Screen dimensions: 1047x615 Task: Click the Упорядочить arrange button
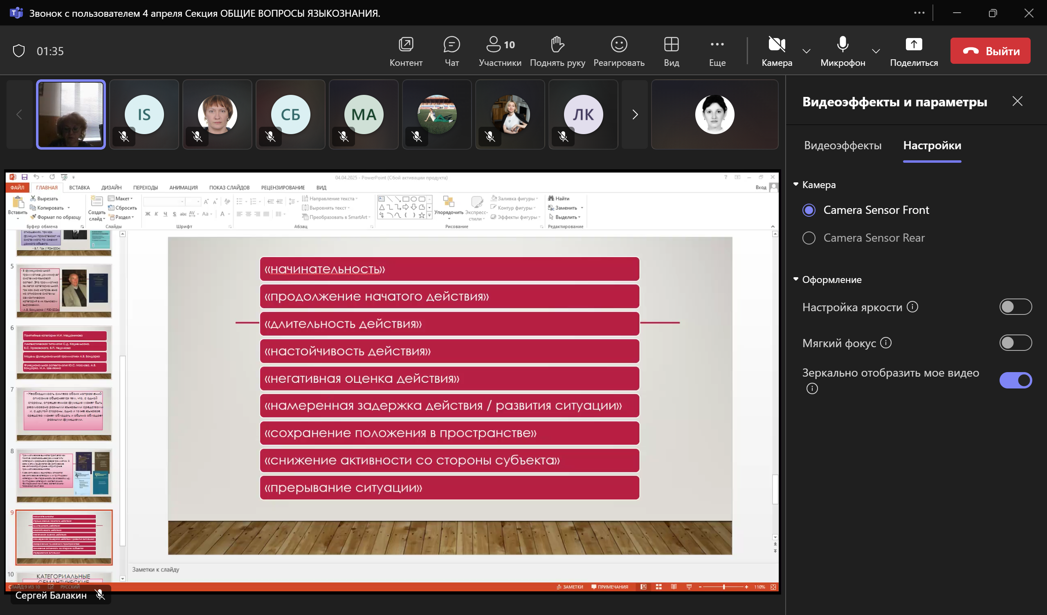(x=449, y=207)
